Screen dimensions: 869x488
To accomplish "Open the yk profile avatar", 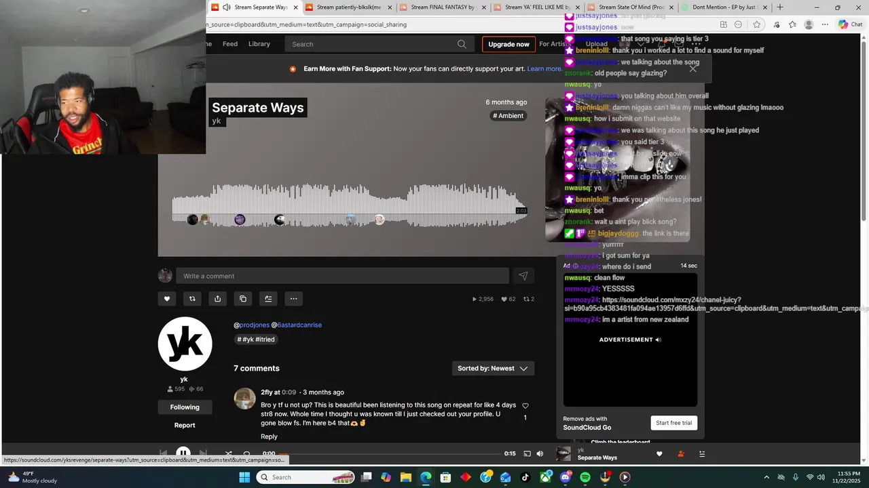I will [185, 344].
